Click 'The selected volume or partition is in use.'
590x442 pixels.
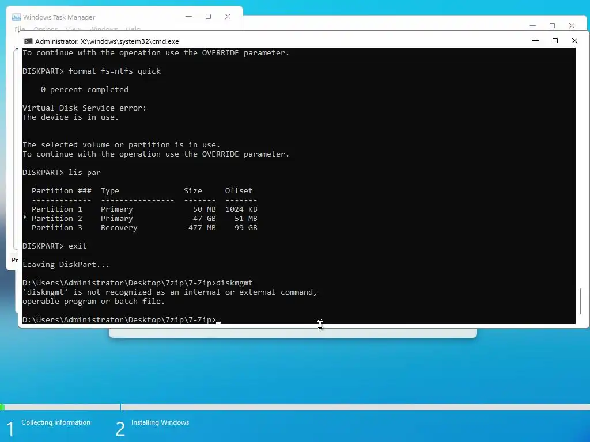(121, 144)
